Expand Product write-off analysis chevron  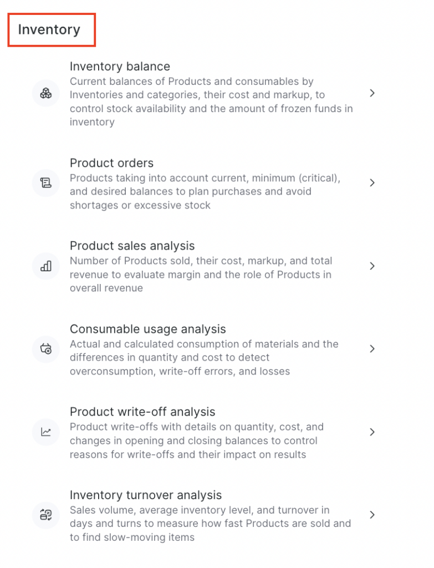point(372,432)
